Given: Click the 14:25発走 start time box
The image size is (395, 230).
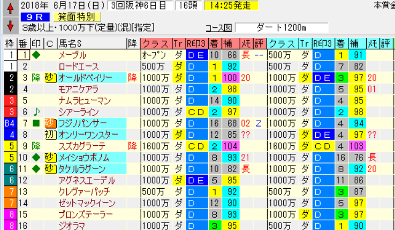Looking at the screenshot, I should click(231, 5).
